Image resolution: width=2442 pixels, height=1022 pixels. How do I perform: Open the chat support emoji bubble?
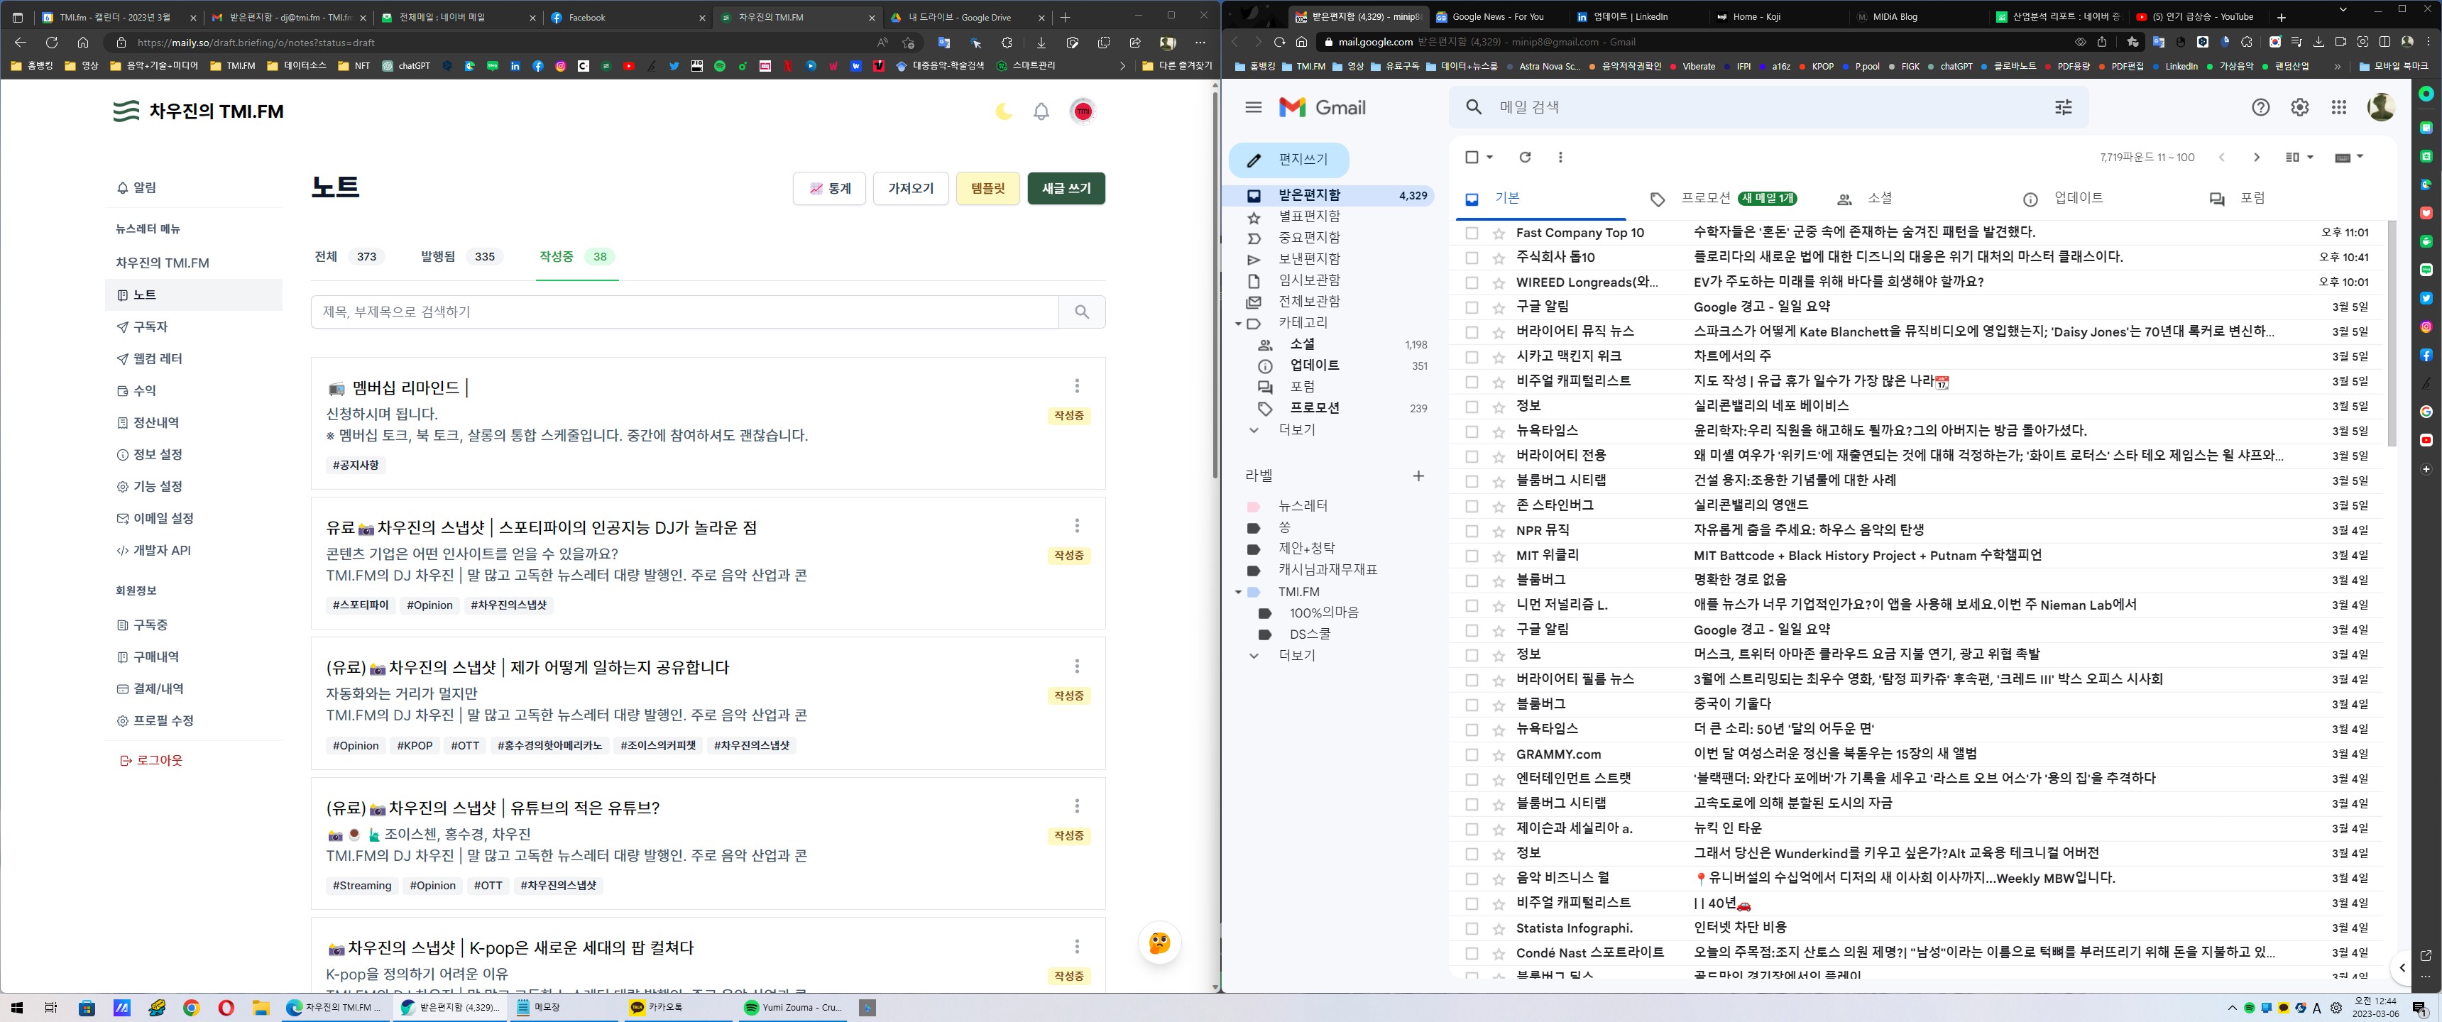click(1159, 943)
